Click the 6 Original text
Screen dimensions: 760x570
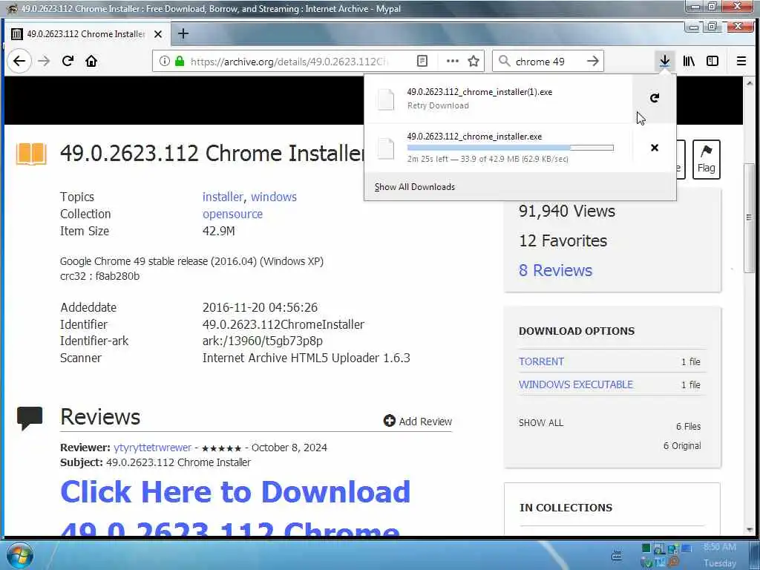click(682, 446)
